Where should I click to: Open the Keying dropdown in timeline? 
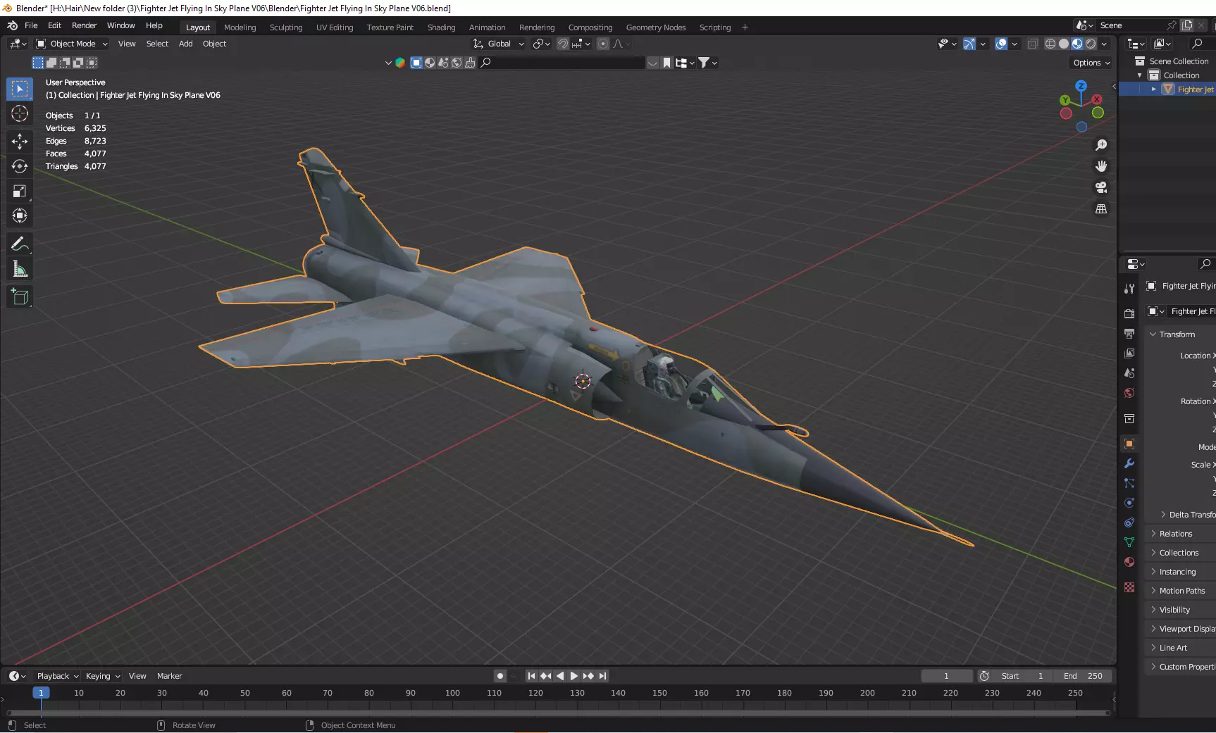pyautogui.click(x=102, y=676)
